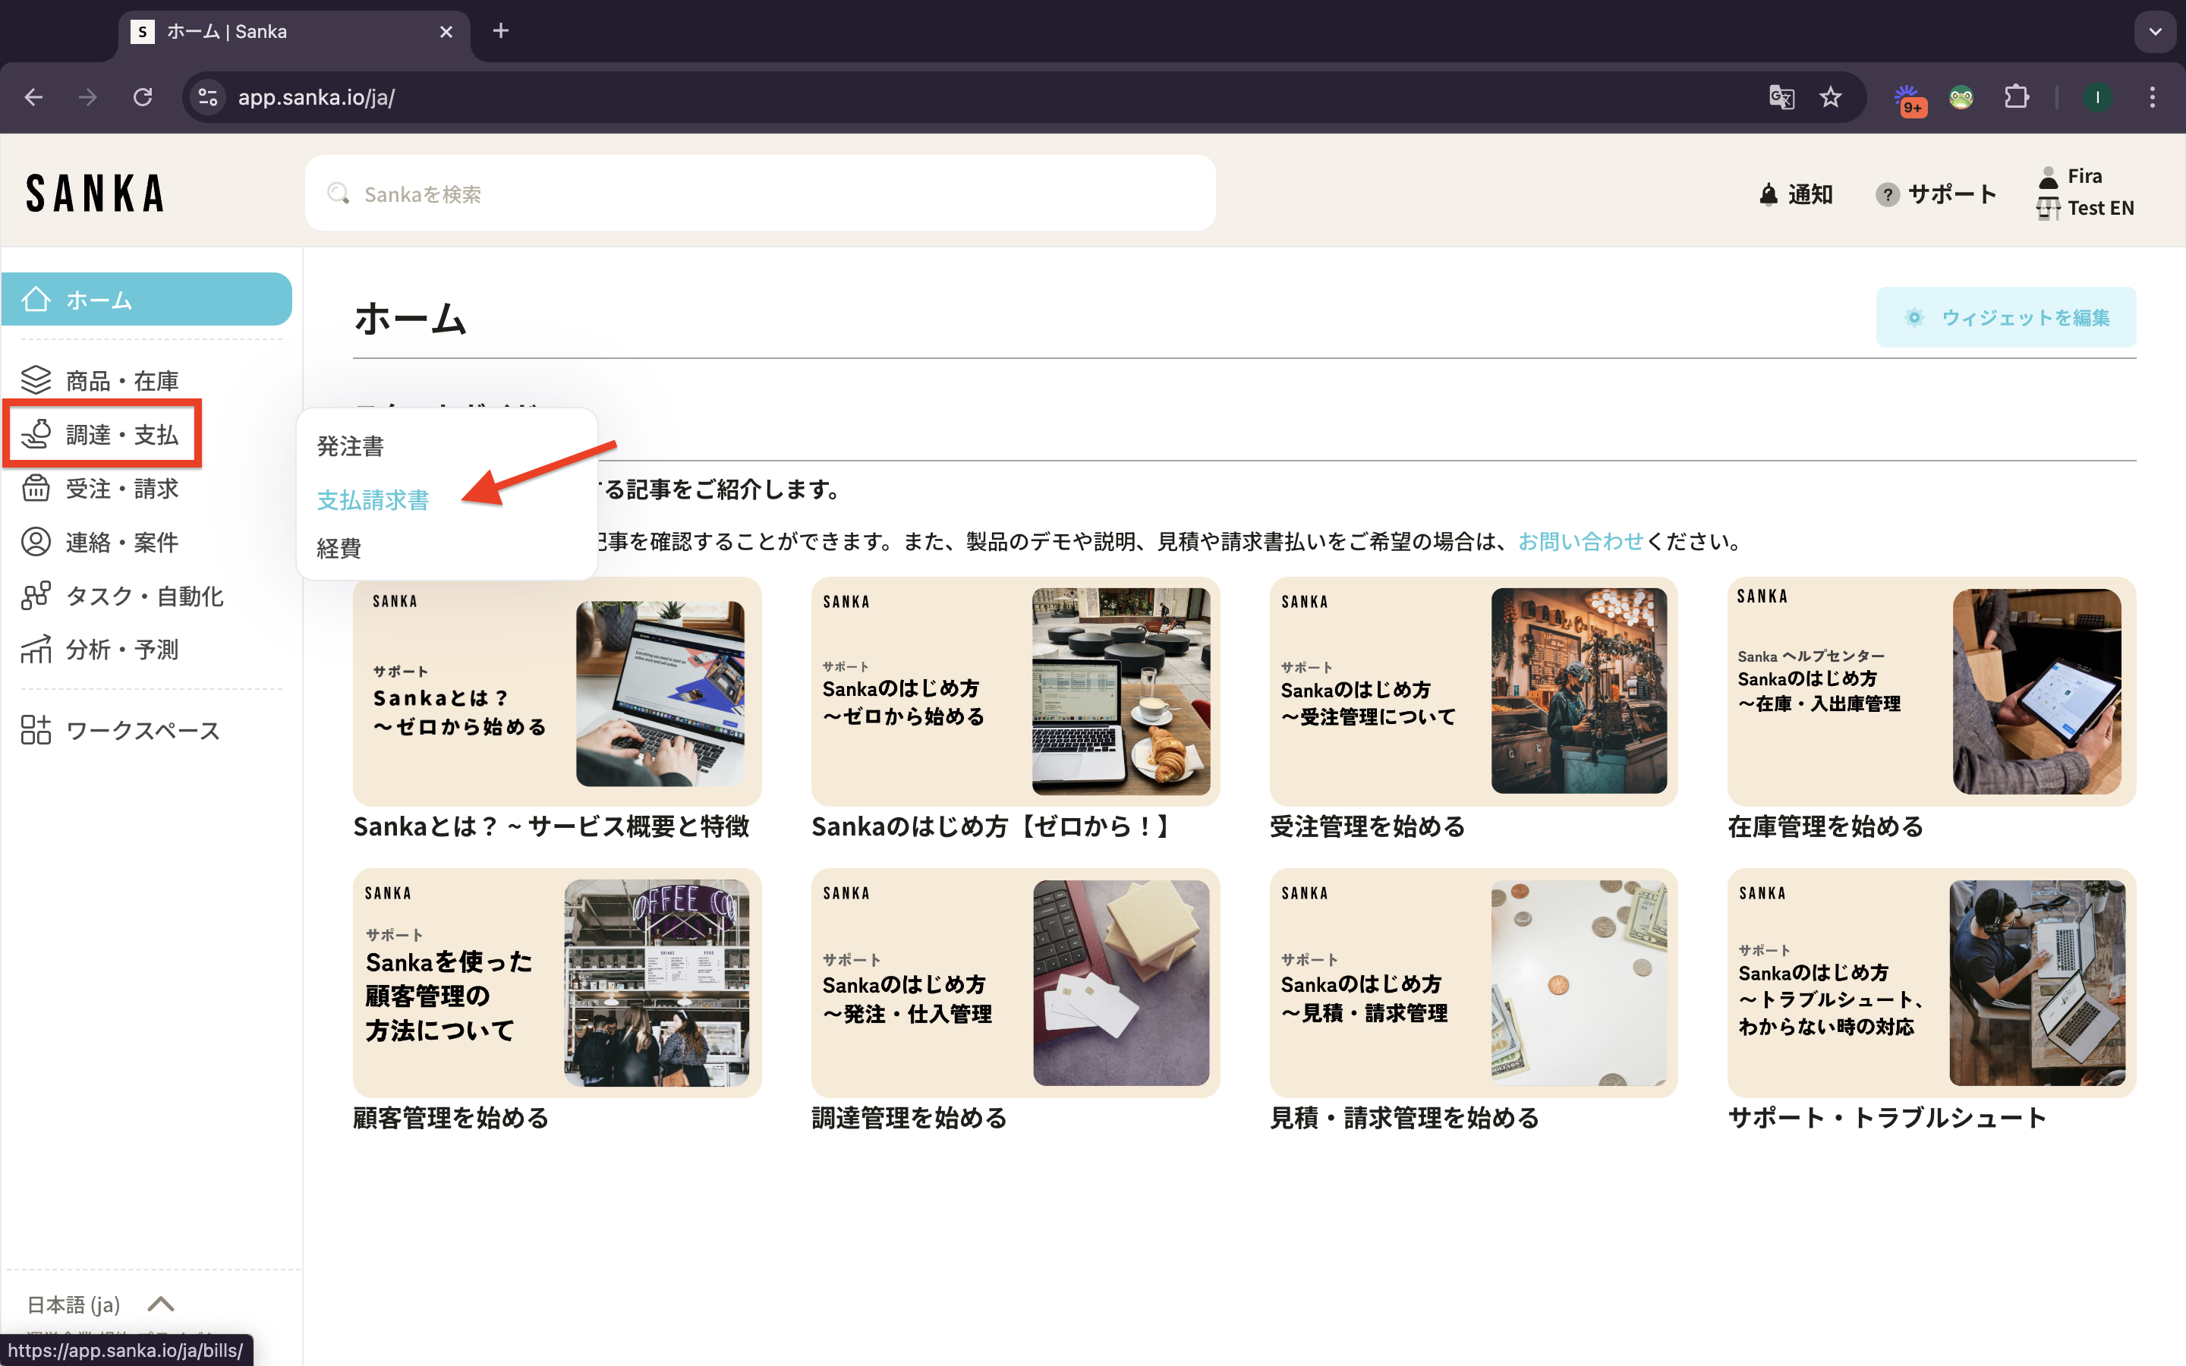Select 支払請求書 from the popup menu
The image size is (2186, 1366).
point(373,499)
